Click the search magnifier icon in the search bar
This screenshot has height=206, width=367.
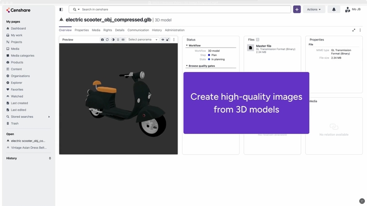(x=75, y=10)
